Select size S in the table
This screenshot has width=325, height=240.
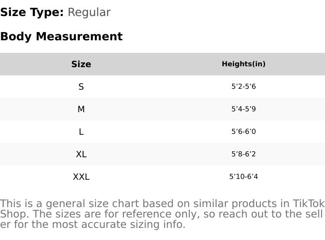click(81, 87)
